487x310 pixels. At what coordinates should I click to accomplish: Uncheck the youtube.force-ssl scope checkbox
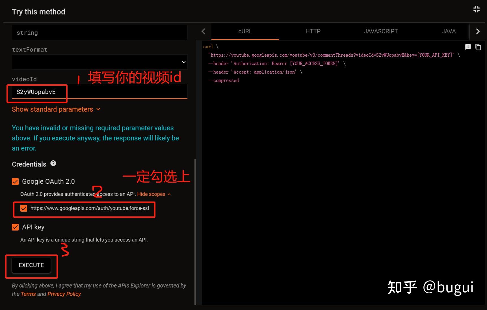tap(24, 208)
